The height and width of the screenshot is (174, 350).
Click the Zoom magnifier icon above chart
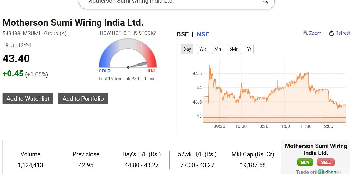[x=305, y=33]
